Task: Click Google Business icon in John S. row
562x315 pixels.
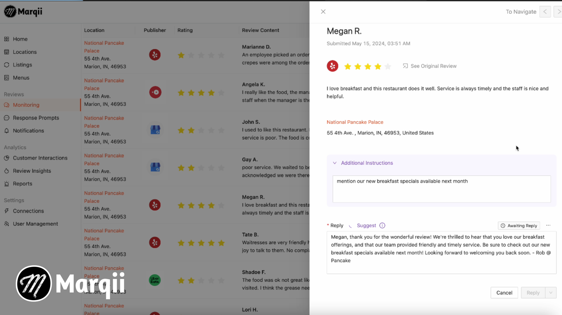Action: click(x=155, y=130)
